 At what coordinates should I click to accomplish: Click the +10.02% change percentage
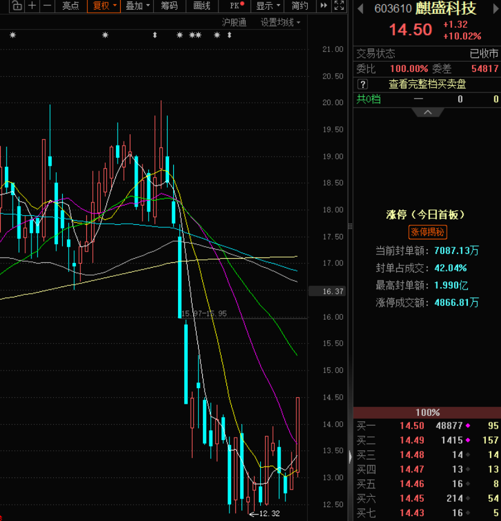[462, 36]
